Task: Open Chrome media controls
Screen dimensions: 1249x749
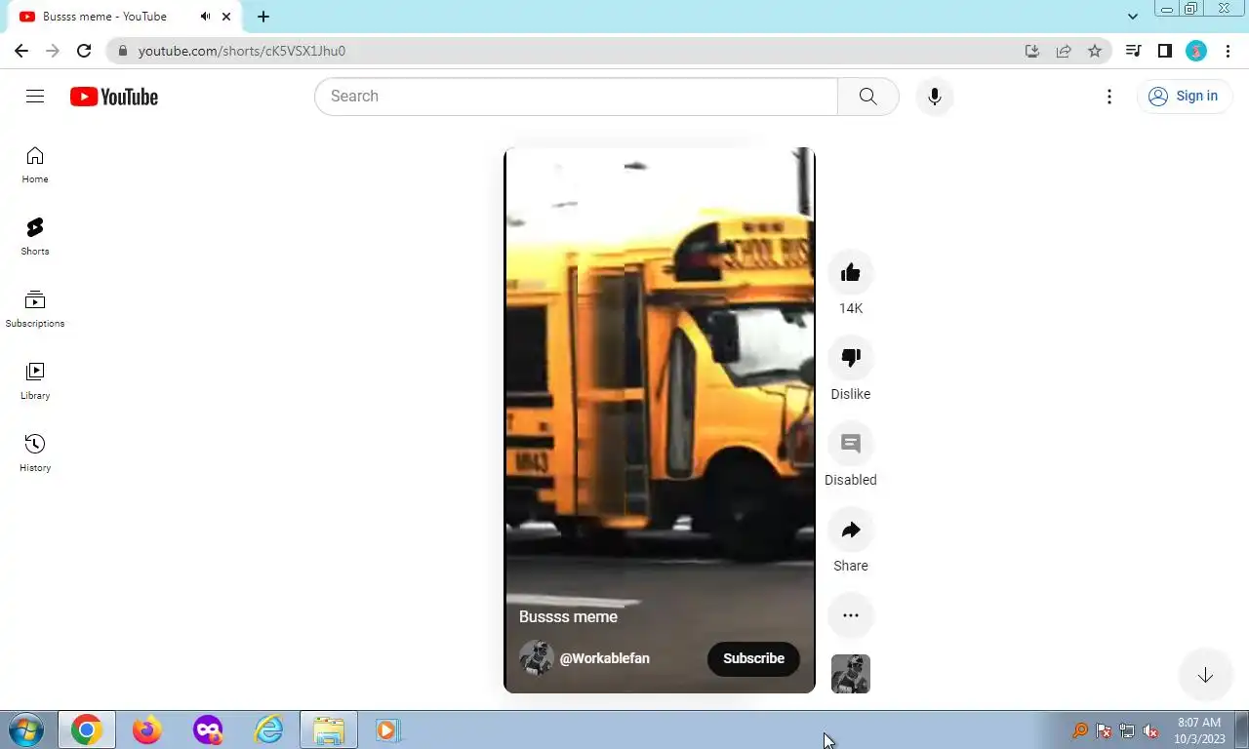Action: (x=1133, y=51)
